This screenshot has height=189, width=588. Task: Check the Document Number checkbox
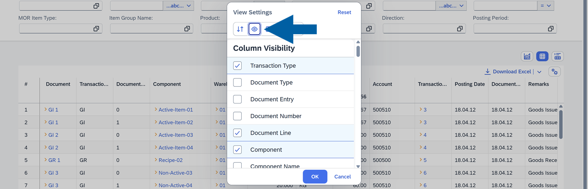[237, 116]
